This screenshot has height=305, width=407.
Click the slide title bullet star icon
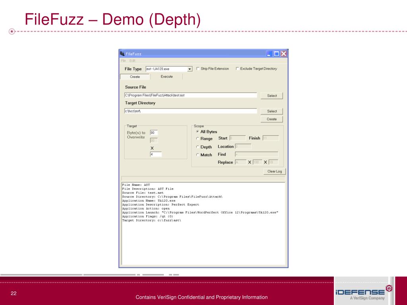tap(12, 31)
